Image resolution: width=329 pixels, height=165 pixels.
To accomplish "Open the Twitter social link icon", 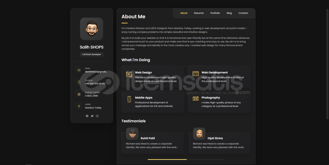I will [x=92, y=116].
